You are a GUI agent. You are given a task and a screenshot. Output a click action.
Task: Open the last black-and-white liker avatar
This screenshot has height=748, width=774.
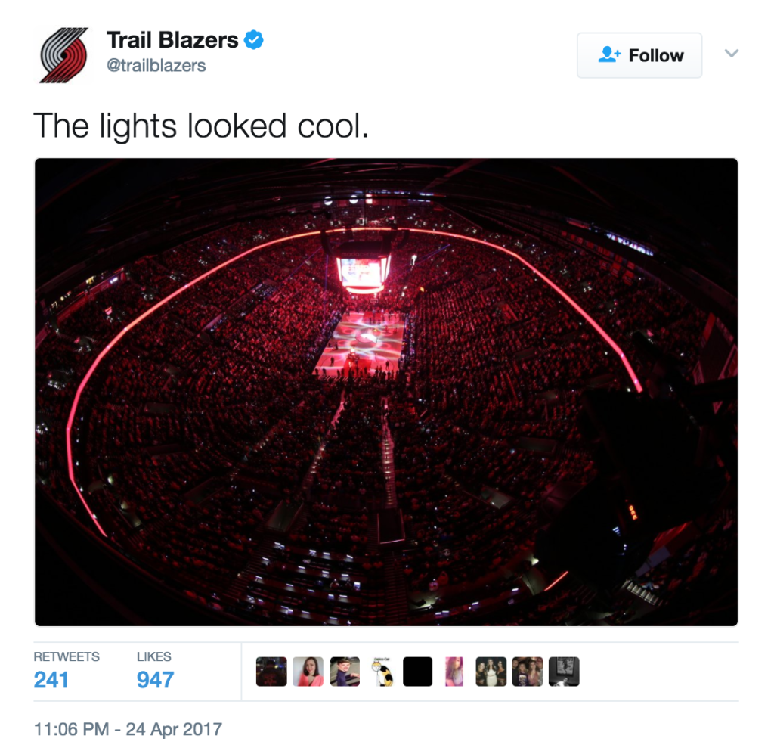tap(564, 672)
